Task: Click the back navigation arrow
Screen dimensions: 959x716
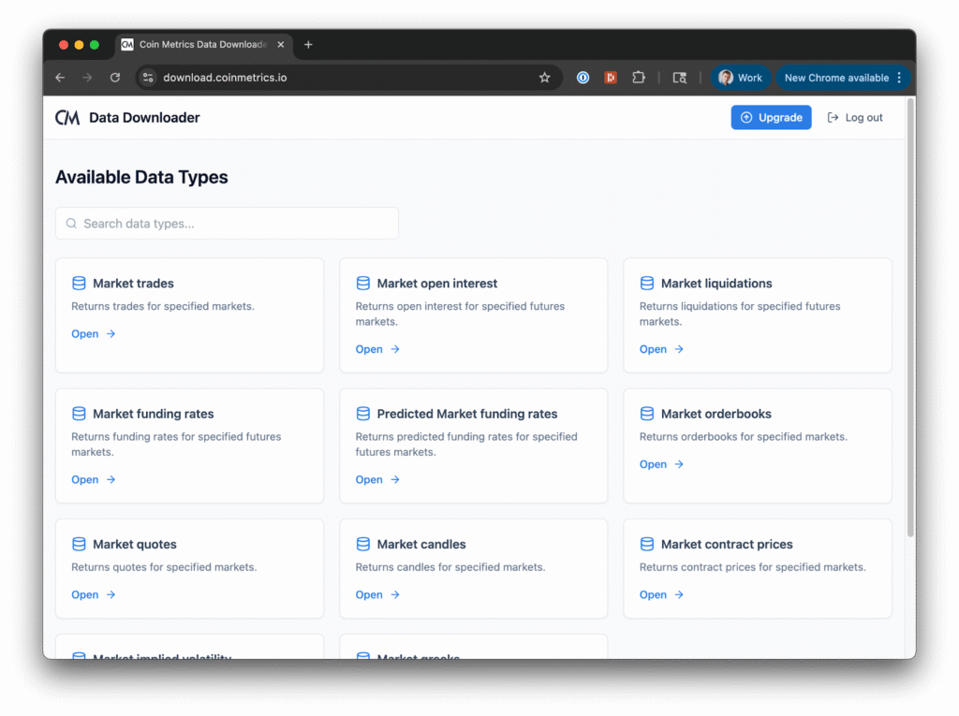Action: [60, 78]
